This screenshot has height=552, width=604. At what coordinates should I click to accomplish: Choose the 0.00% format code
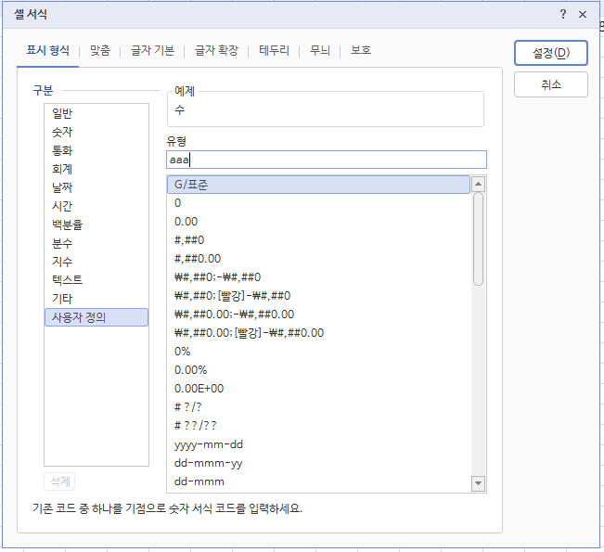click(x=318, y=370)
